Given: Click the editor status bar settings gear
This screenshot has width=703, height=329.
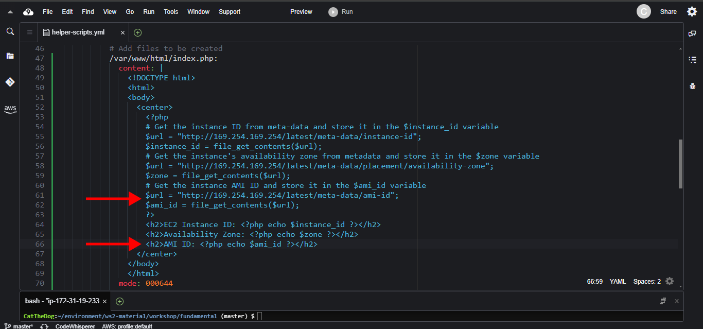Looking at the screenshot, I should [x=669, y=281].
